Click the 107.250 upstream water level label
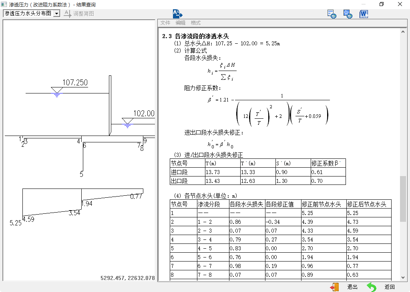The height and width of the screenshot is (292, 410). click(75, 83)
